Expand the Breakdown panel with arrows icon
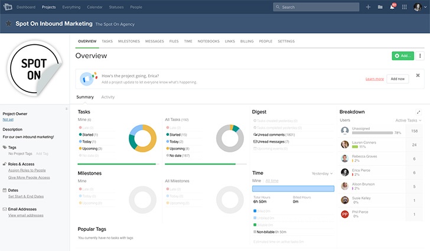 click(x=419, y=112)
